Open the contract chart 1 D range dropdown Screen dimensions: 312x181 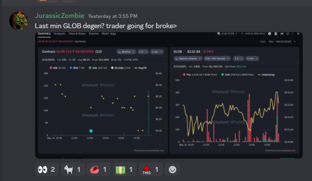[143, 51]
